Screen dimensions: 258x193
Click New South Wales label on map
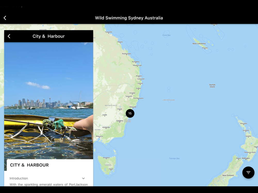pos(111,105)
